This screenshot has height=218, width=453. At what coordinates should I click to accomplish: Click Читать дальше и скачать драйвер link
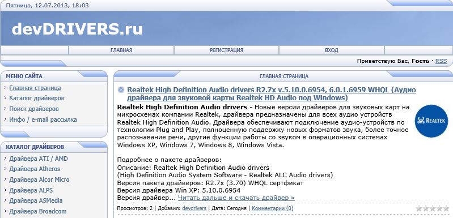(236, 198)
